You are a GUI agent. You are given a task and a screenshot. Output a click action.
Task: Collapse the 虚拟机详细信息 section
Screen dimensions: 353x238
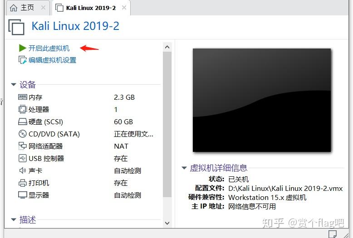pyautogui.click(x=184, y=168)
